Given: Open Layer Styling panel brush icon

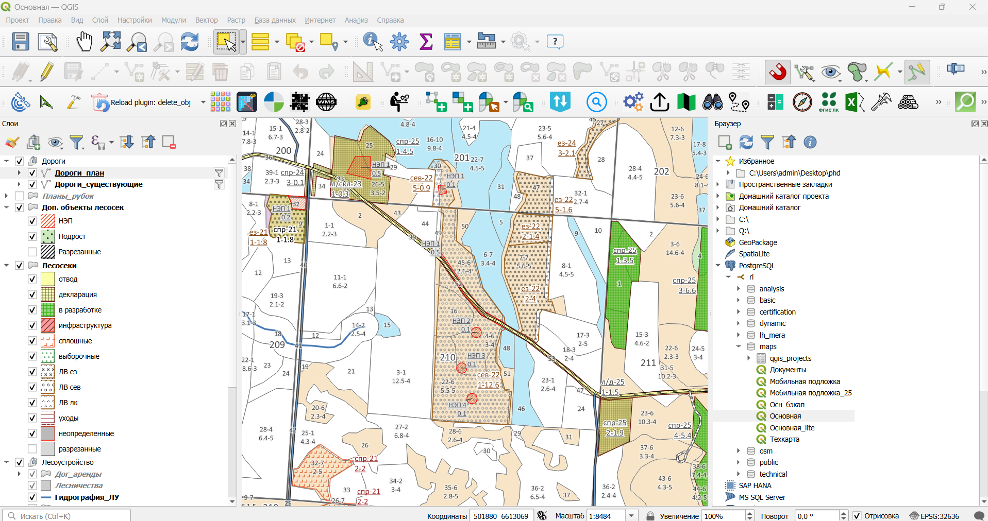Looking at the screenshot, I should (12, 142).
